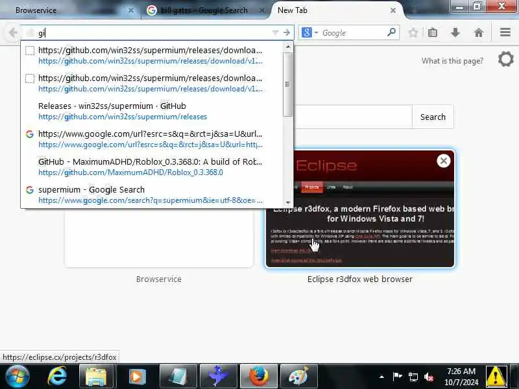Screen dimensions: 519x389
Task: Open the hamburger menu
Action: pos(505,32)
